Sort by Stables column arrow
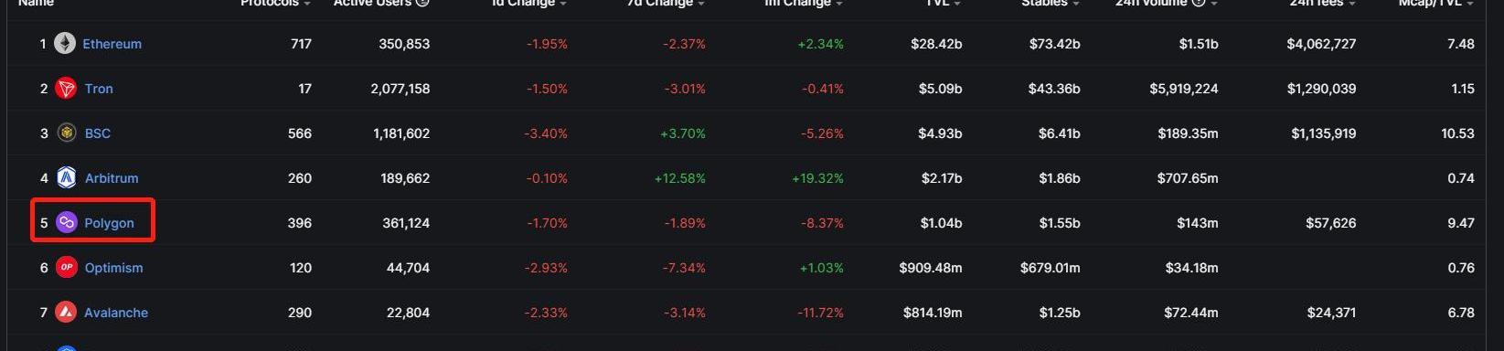Screen dimensions: 1504x351 click(x=1075, y=4)
